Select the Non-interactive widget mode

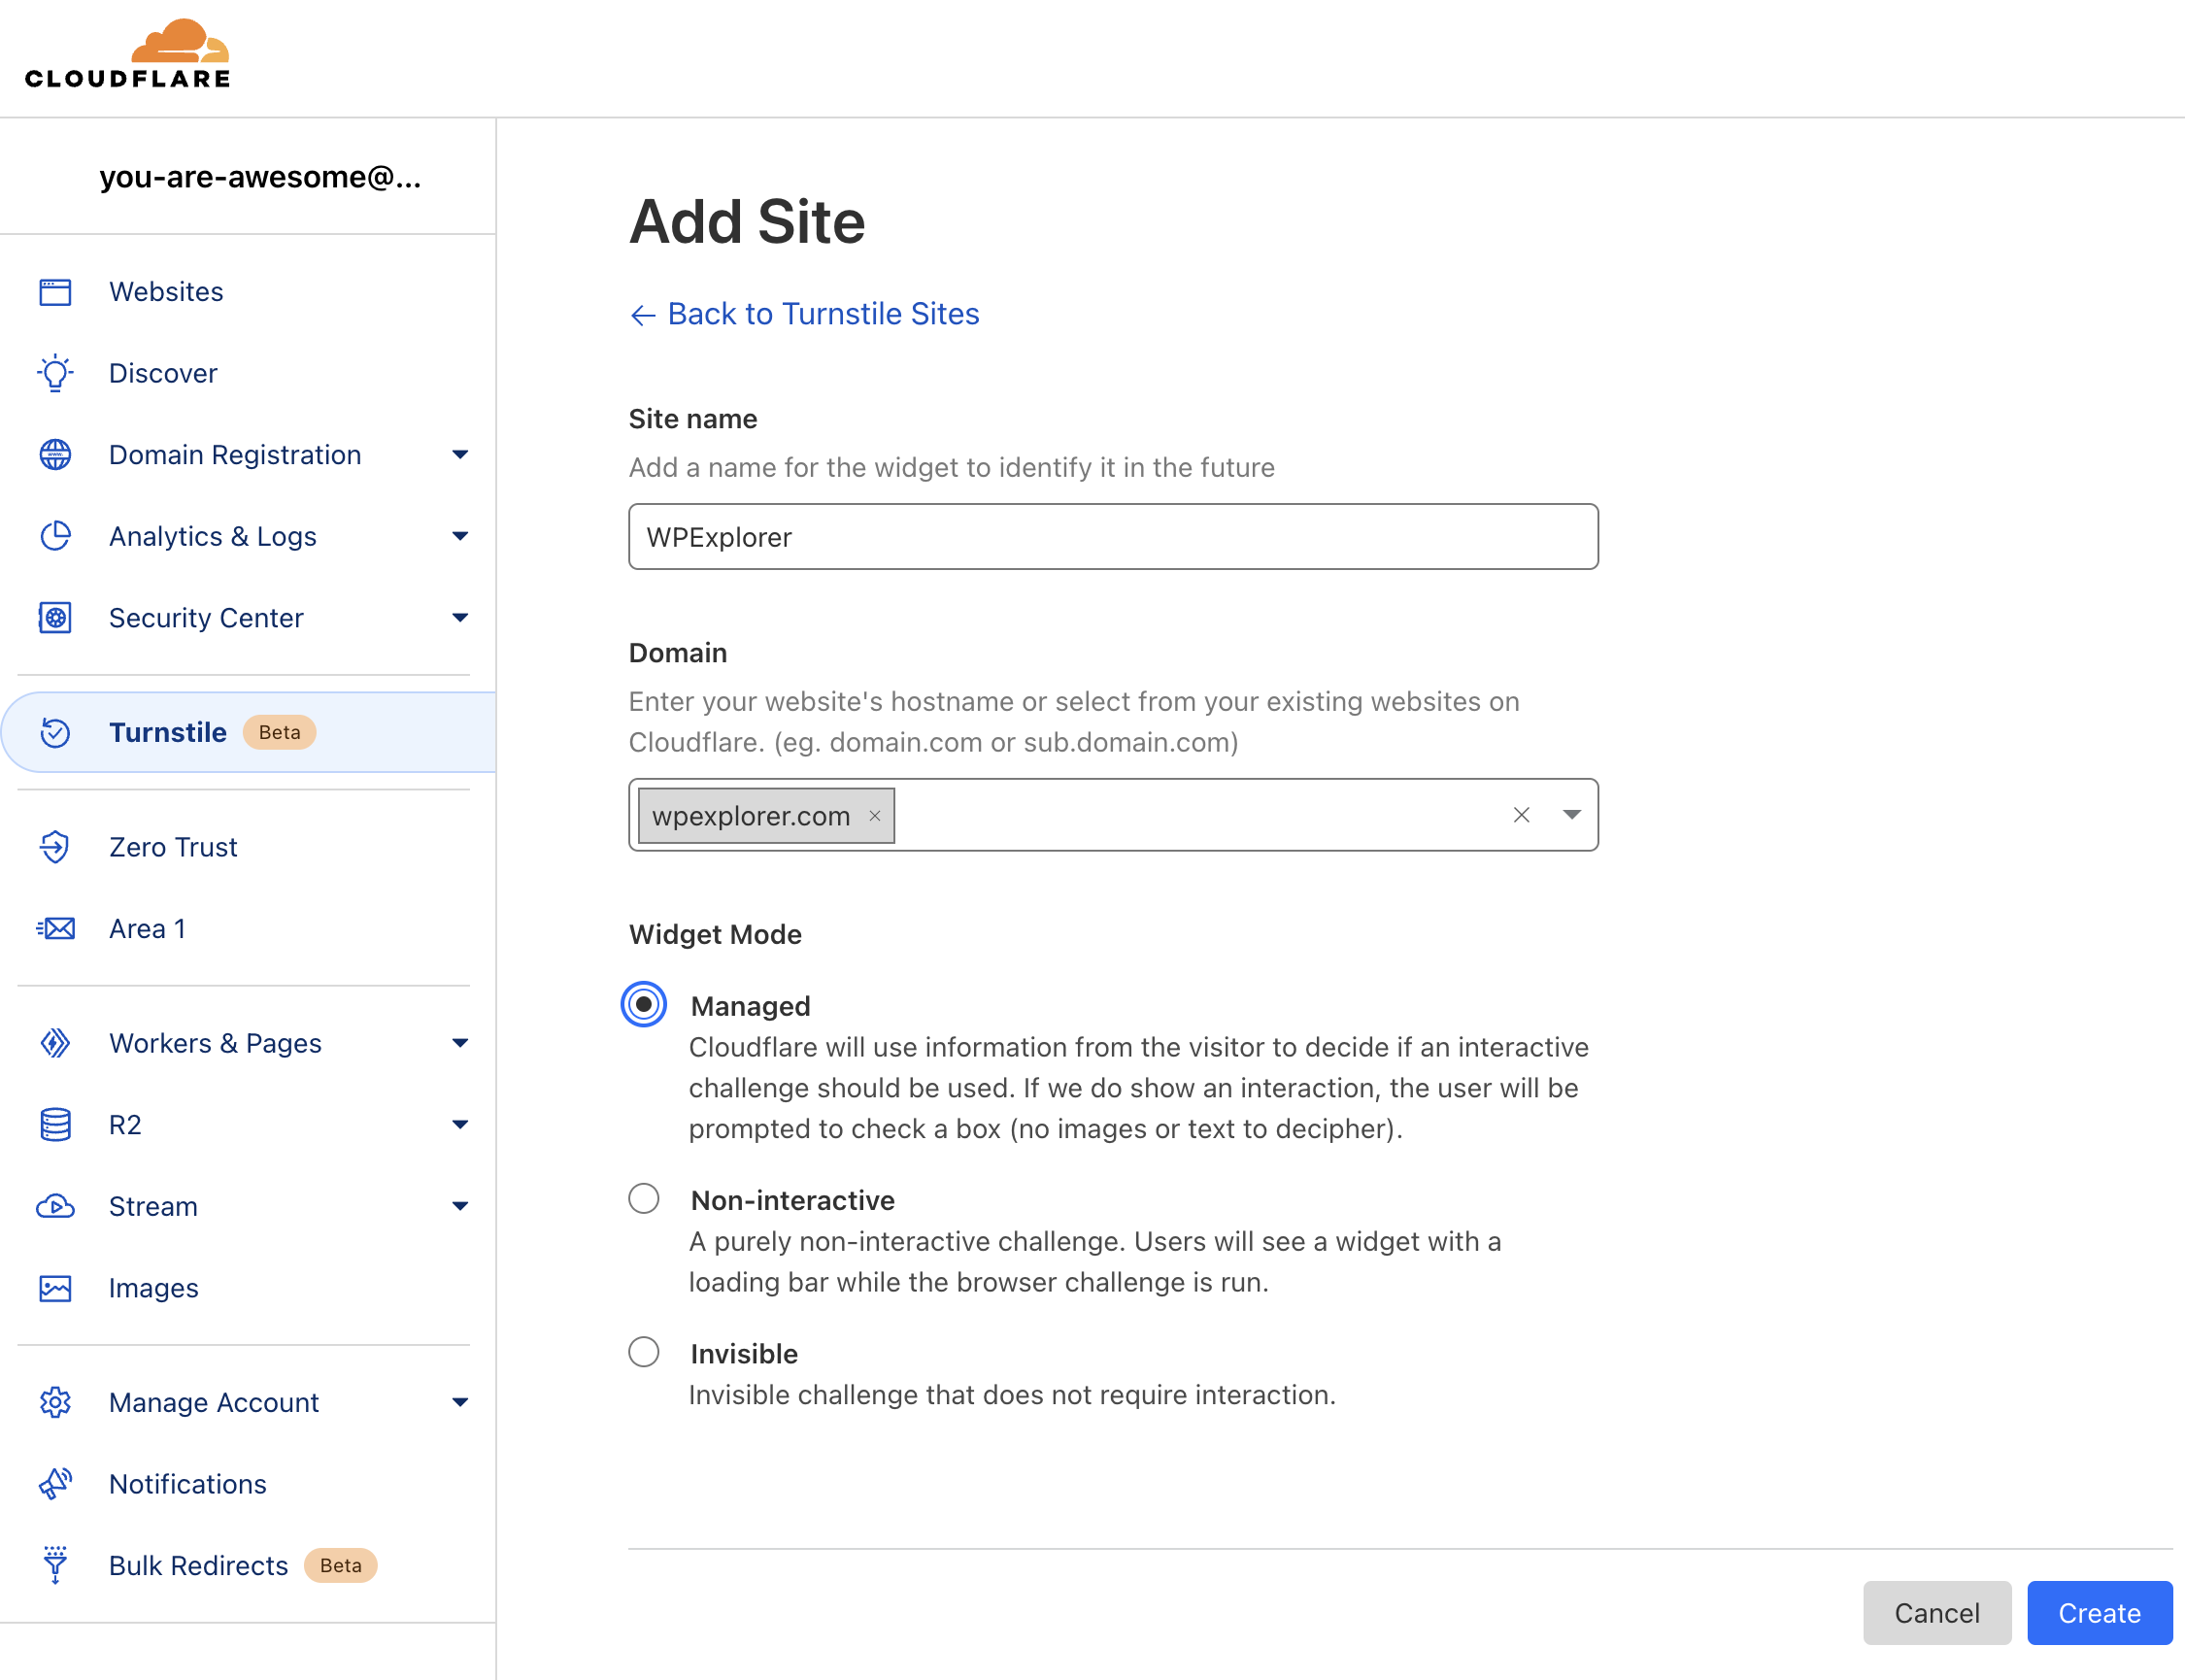[x=644, y=1199]
